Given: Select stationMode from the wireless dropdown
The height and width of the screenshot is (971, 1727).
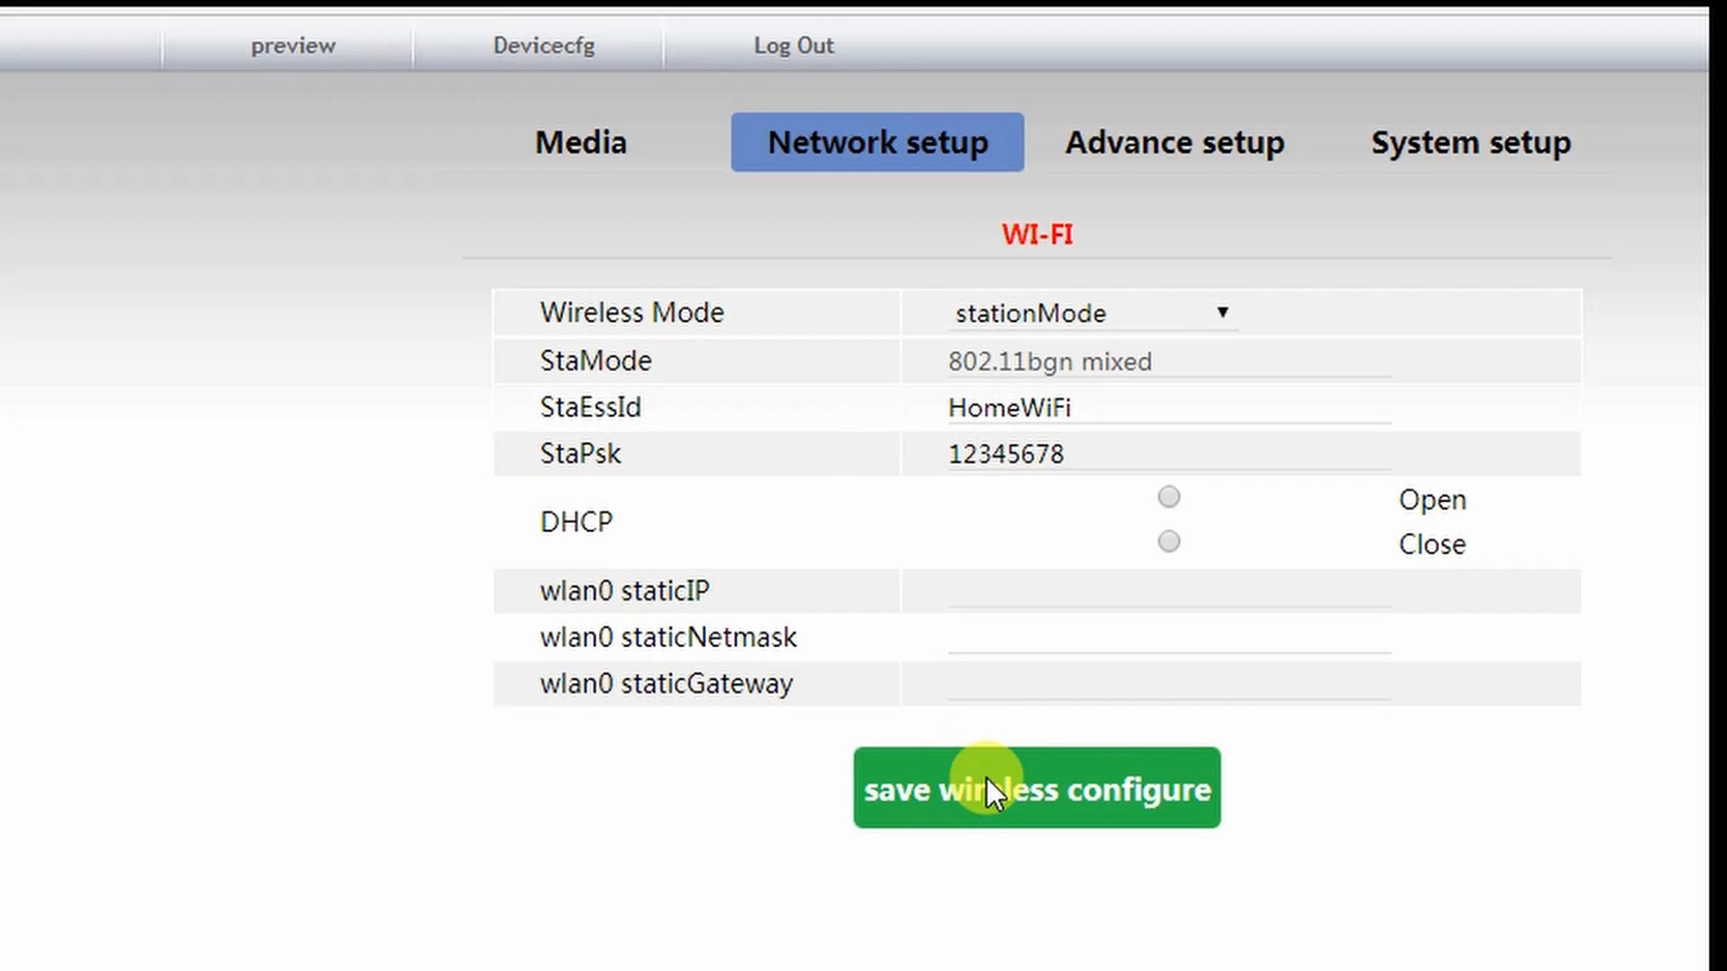Looking at the screenshot, I should click(1030, 313).
